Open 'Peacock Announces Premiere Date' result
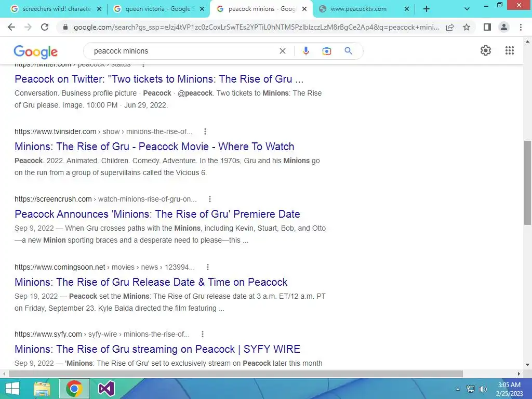This screenshot has width=532, height=399. [157, 214]
